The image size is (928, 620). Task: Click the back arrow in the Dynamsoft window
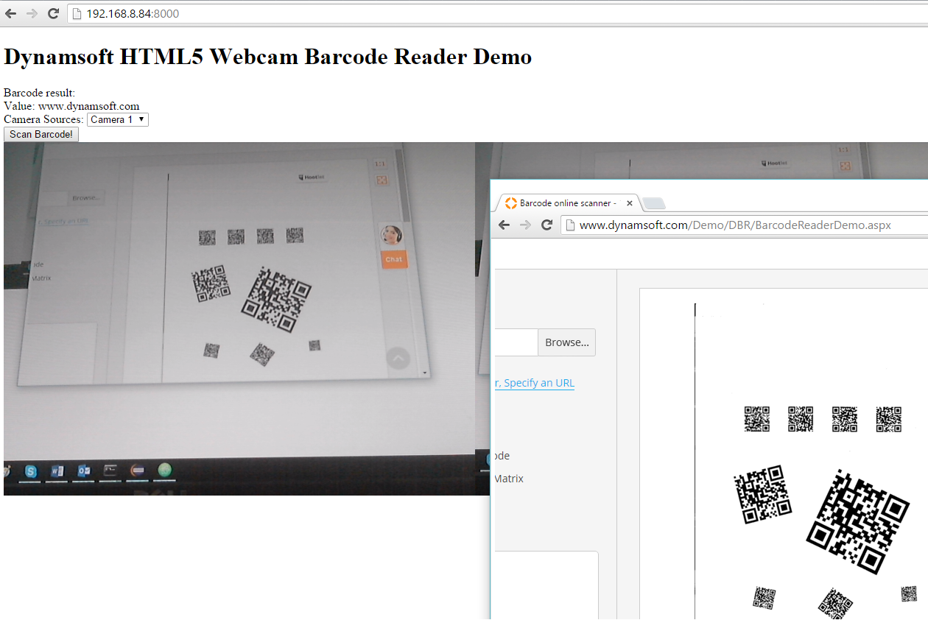(504, 225)
